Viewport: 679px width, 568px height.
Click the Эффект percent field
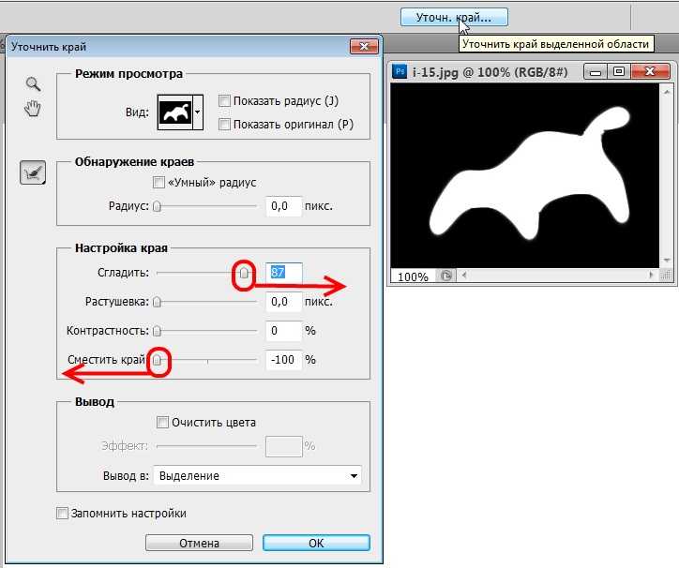point(283,446)
